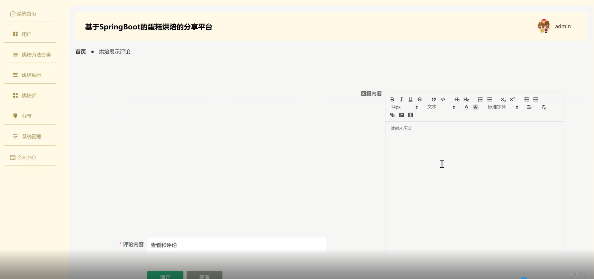This screenshot has width=594, height=279.
Task: Open the 烘焙展示 sidebar menu
Action: pos(30,75)
